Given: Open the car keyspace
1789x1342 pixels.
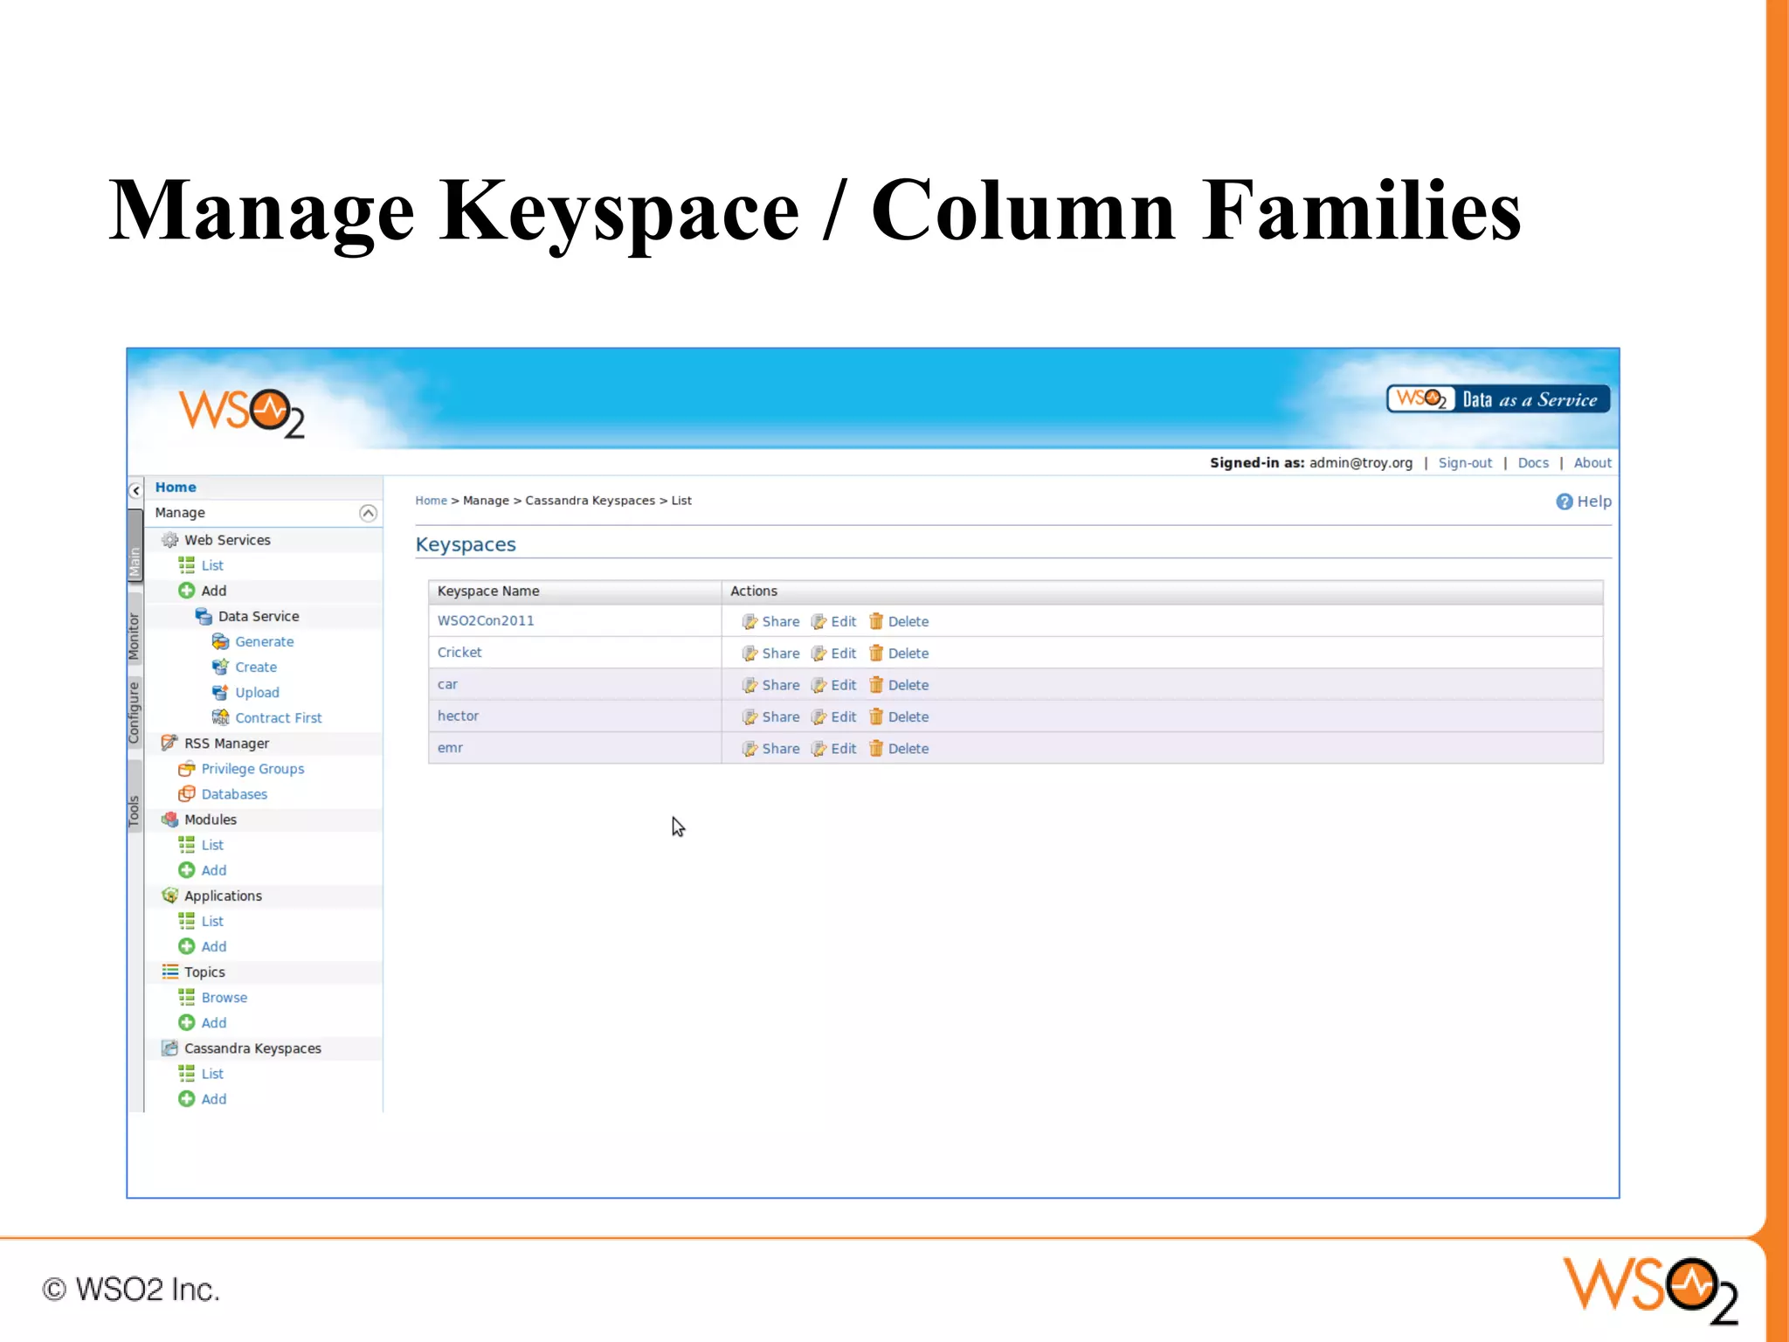Looking at the screenshot, I should click(x=447, y=684).
